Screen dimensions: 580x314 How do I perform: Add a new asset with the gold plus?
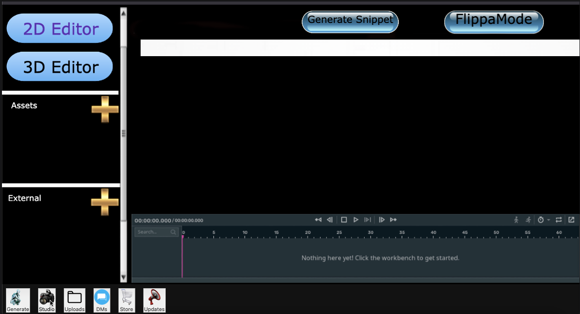(105, 109)
